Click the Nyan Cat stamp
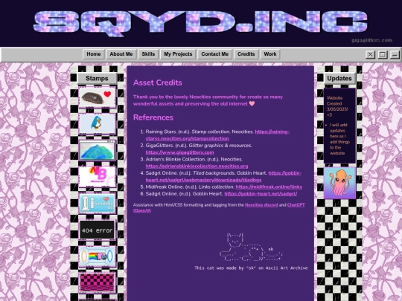 point(98,256)
